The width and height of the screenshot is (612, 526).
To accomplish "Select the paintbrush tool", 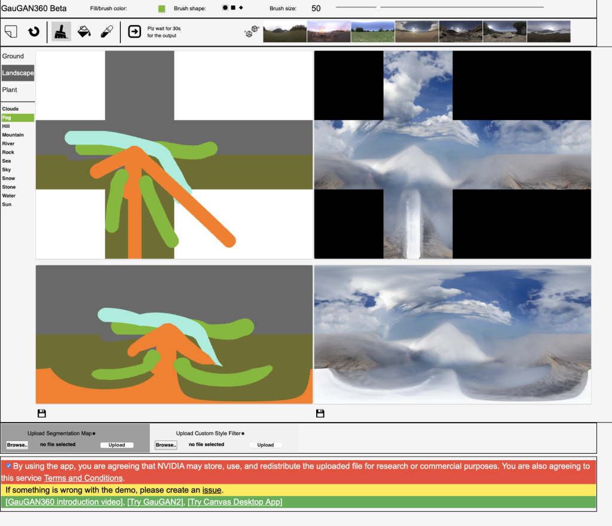I will click(x=60, y=32).
